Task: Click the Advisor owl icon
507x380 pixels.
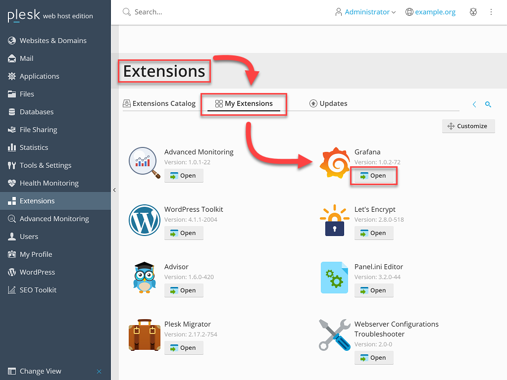Action: pos(145,278)
